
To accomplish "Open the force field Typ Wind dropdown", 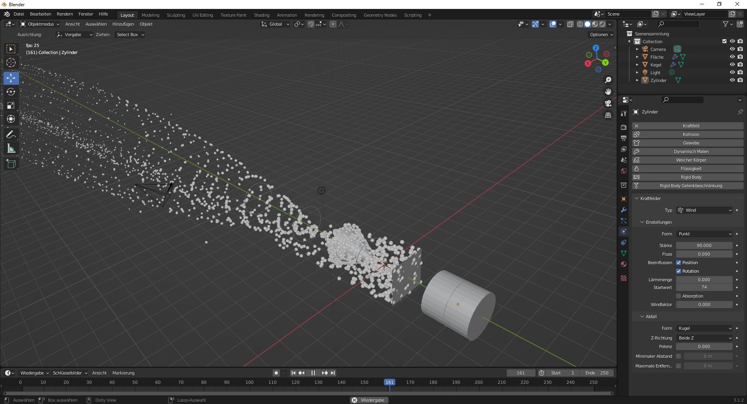I will (705, 210).
